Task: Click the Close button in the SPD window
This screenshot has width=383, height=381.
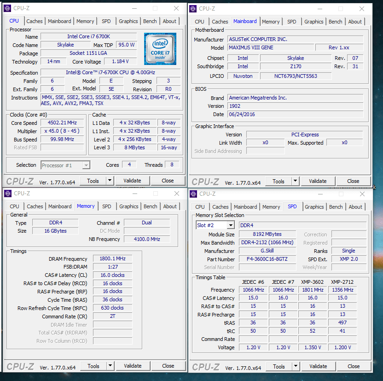Action: [x=354, y=367]
